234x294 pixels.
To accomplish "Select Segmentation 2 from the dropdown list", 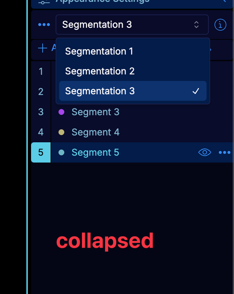I will click(x=99, y=71).
